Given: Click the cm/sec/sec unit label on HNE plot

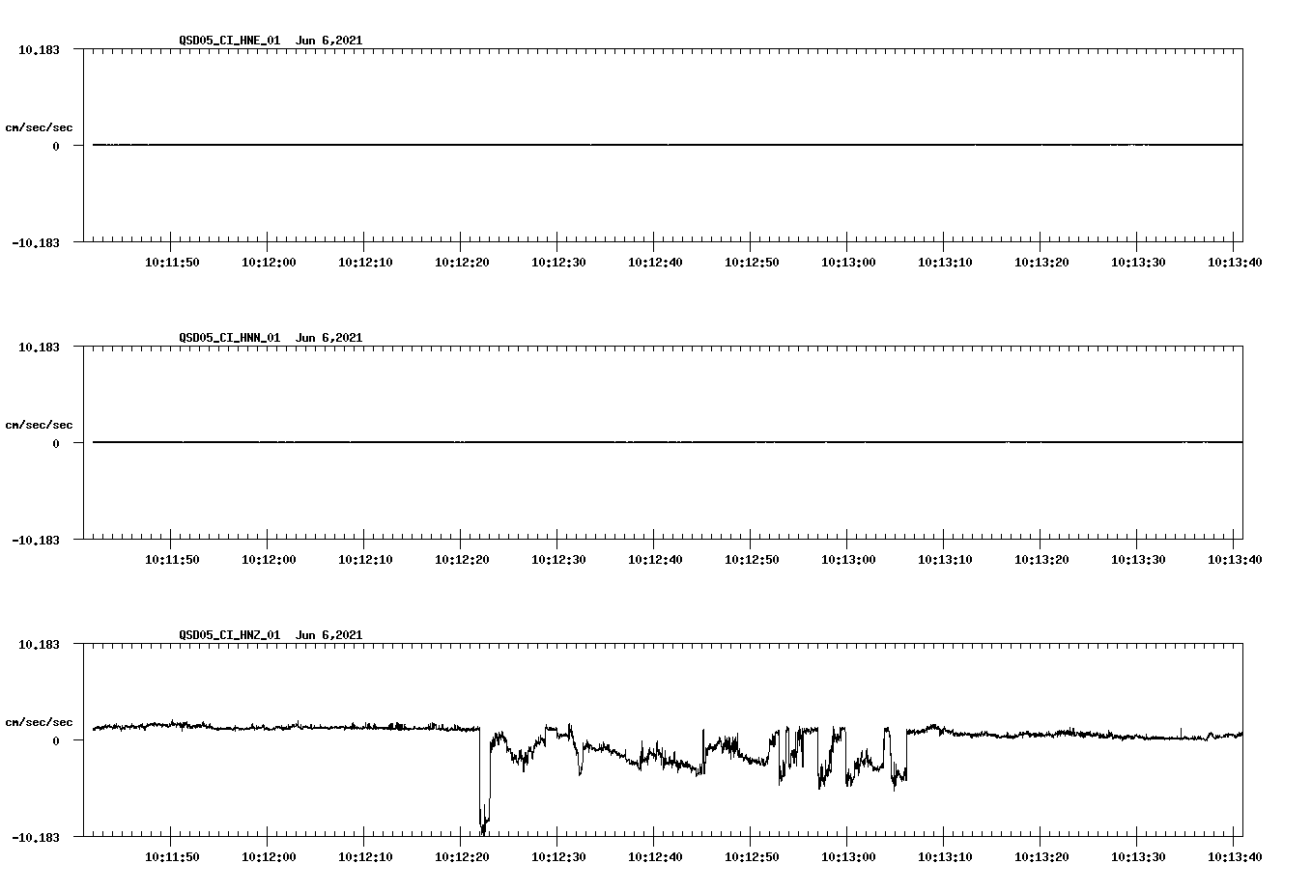Looking at the screenshot, I should (x=39, y=127).
